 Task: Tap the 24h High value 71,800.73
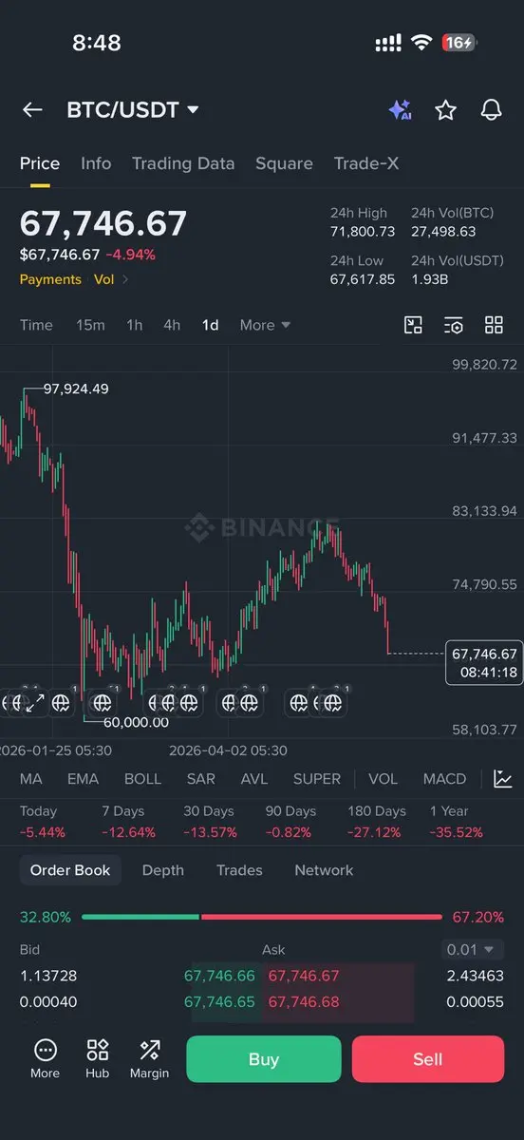point(363,231)
